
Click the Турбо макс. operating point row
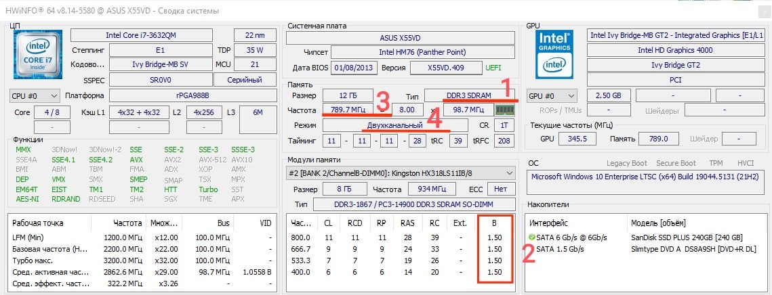142,260
